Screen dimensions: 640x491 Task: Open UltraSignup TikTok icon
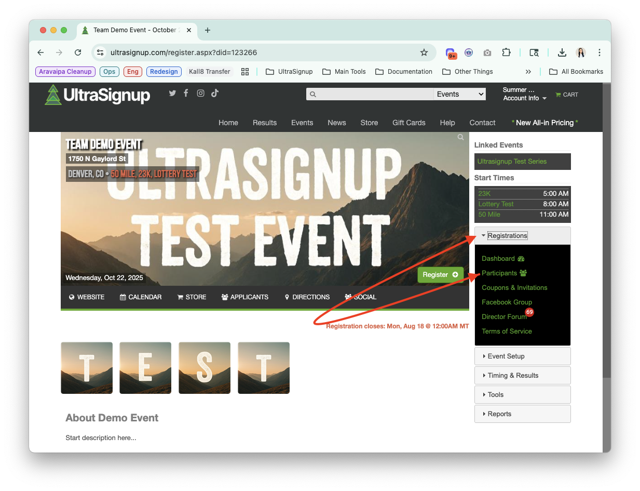pos(215,93)
